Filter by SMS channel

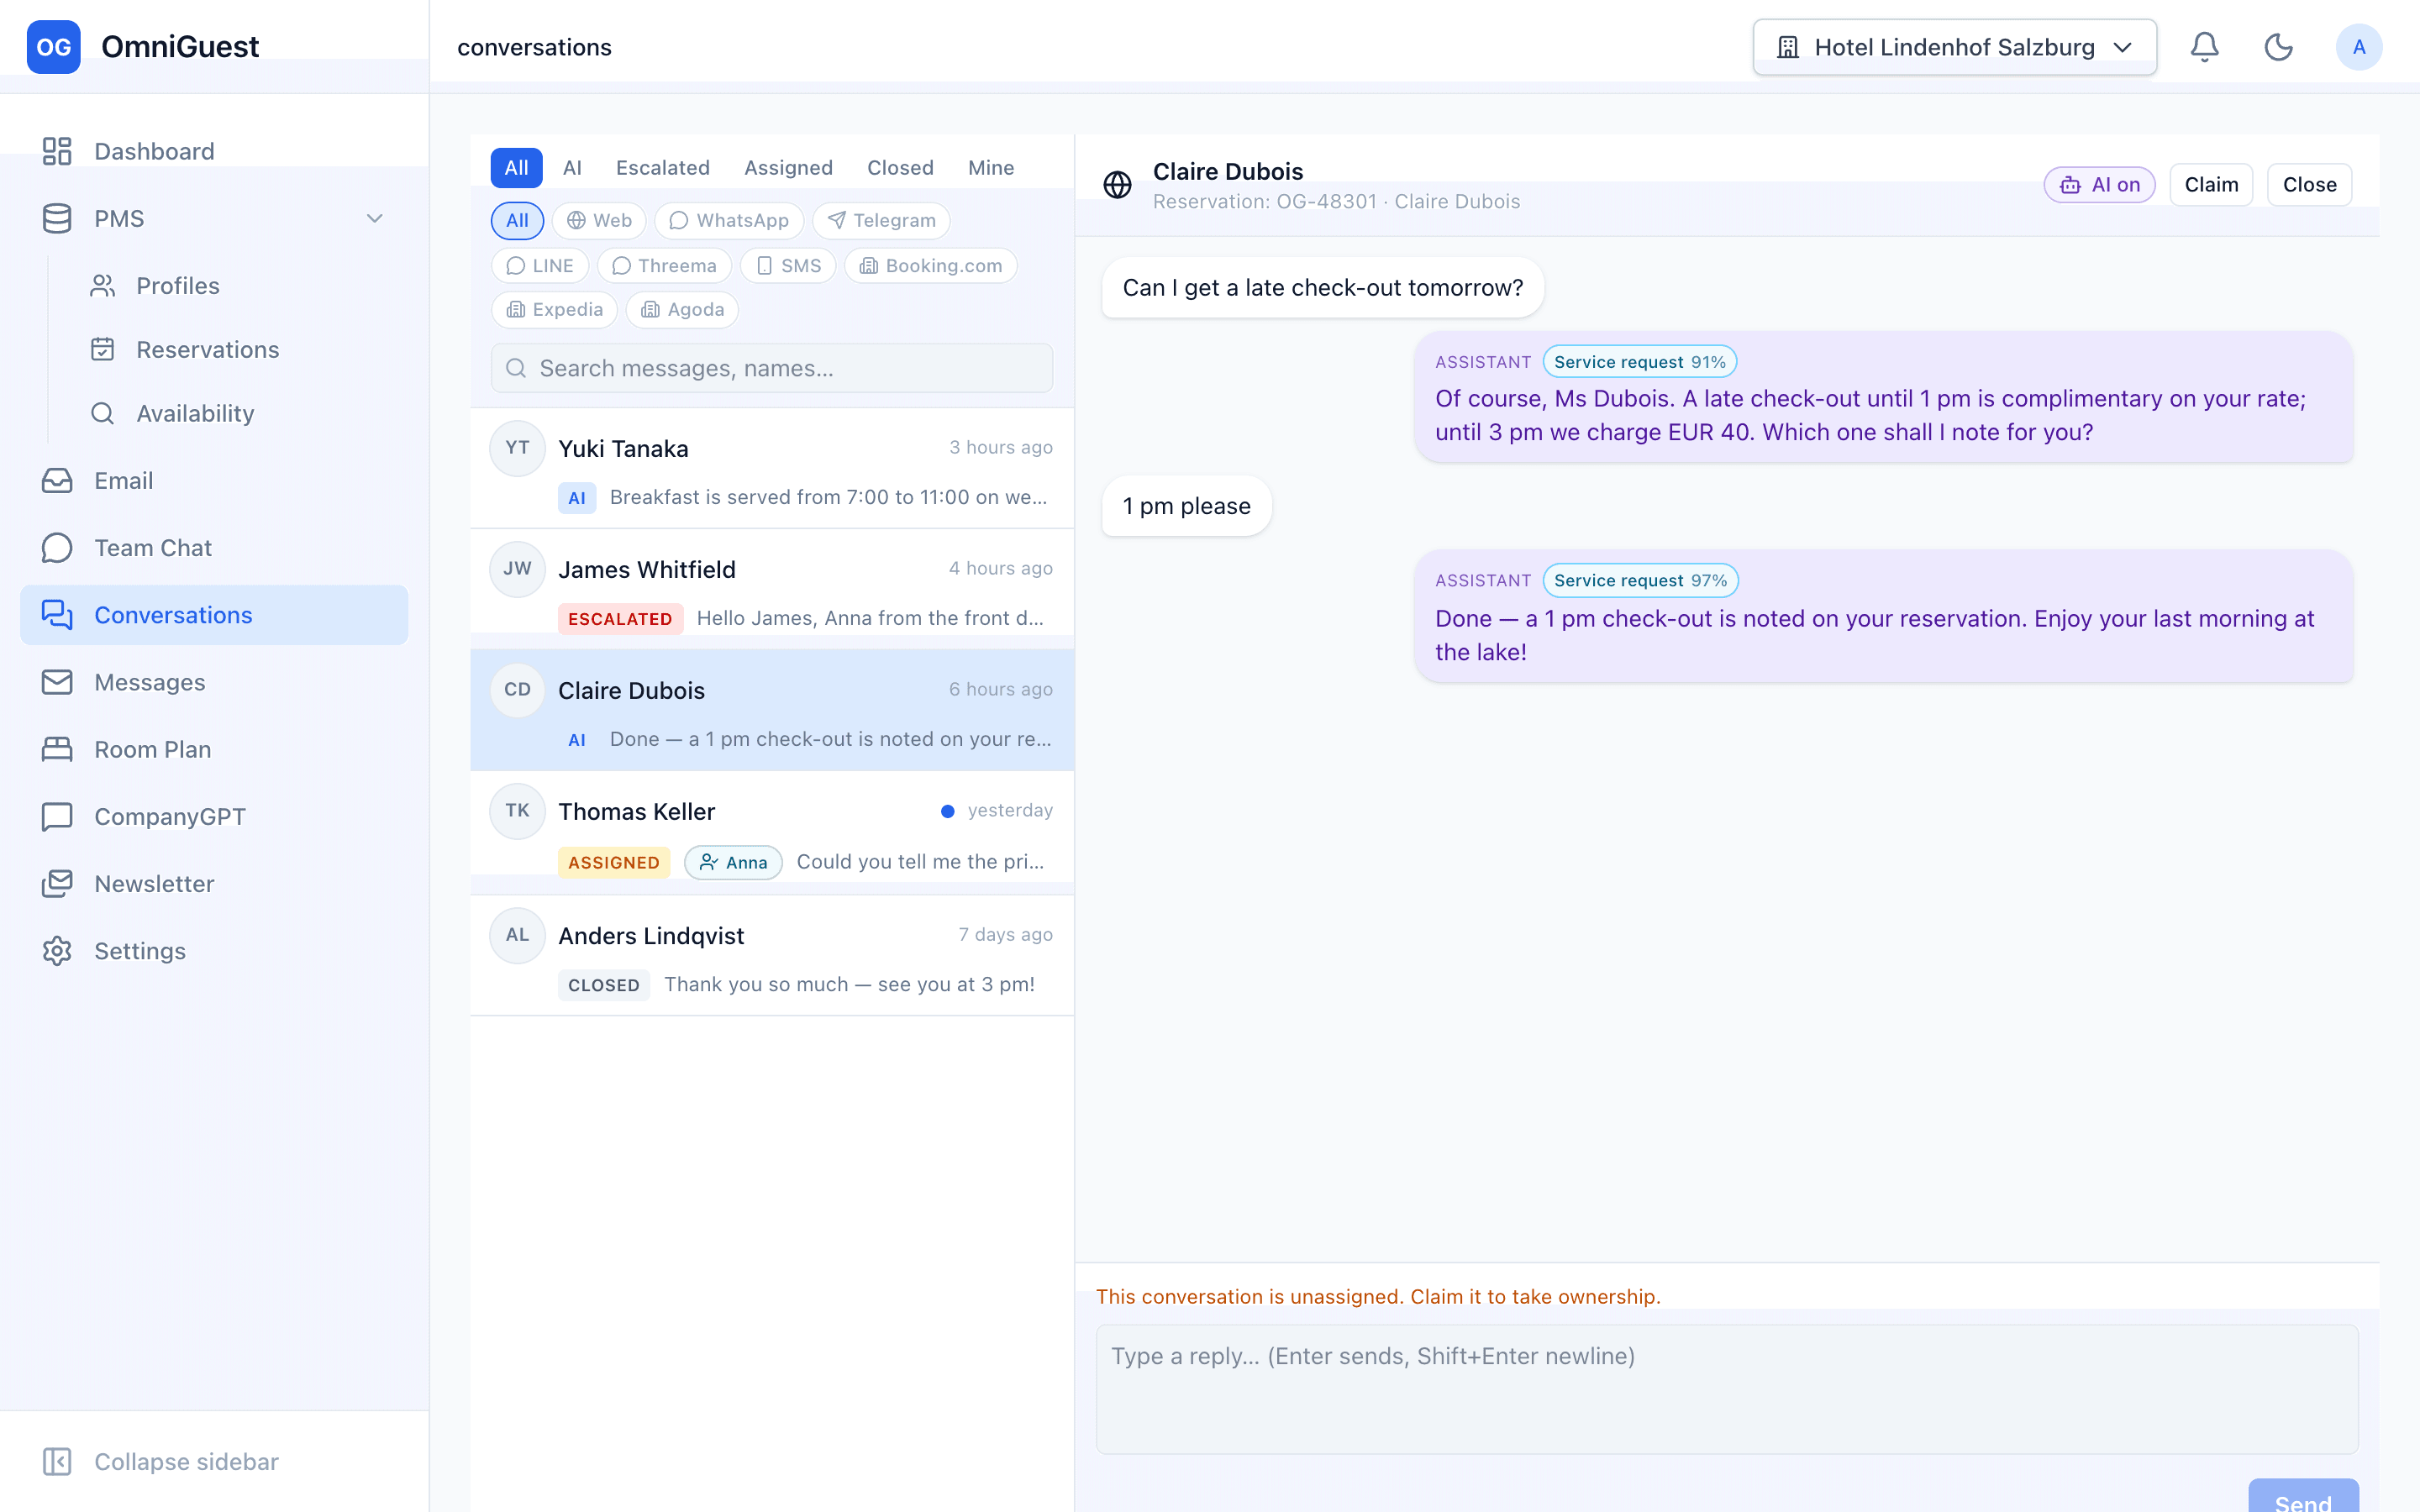(x=788, y=266)
